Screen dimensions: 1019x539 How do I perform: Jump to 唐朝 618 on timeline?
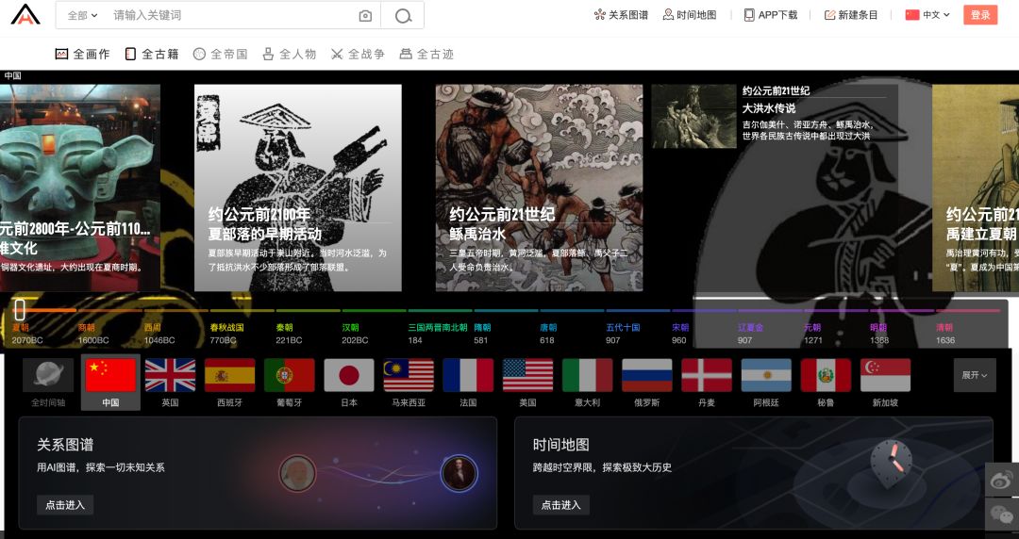[x=548, y=334]
